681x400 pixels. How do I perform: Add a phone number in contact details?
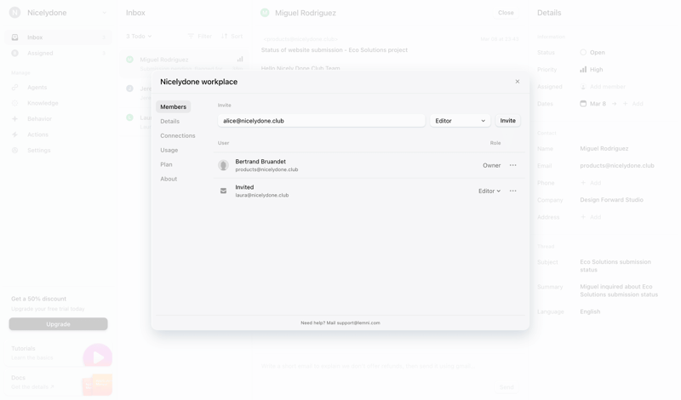[x=591, y=183]
